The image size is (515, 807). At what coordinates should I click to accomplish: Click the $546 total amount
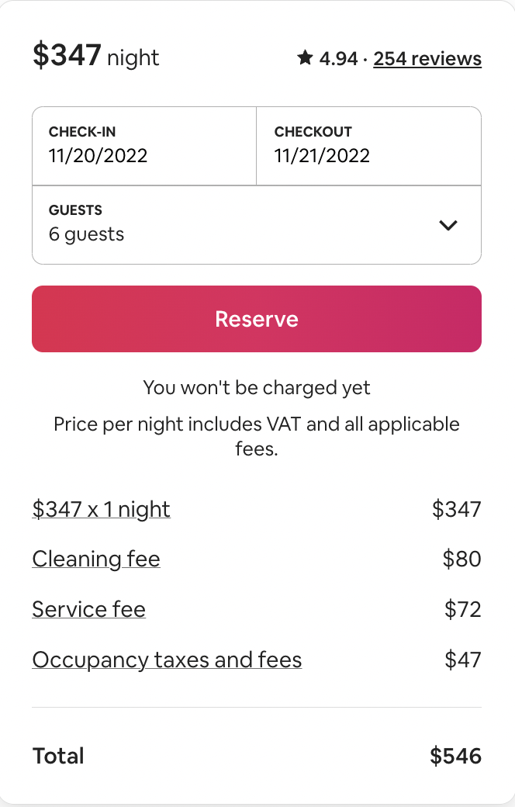[x=455, y=756]
